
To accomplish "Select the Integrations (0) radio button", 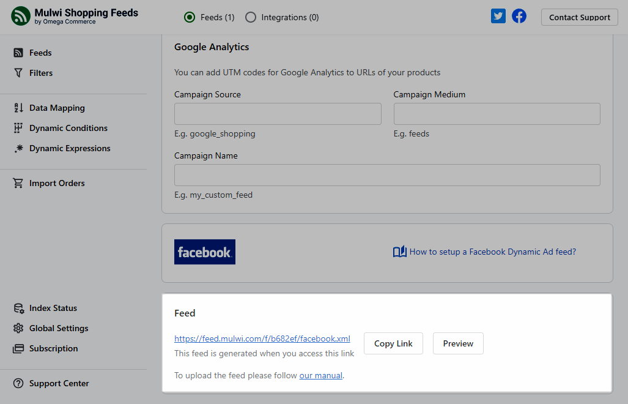I will 251,18.
